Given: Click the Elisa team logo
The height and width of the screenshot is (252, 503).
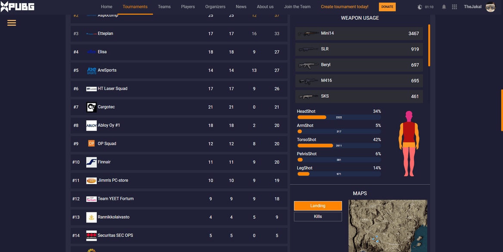Looking at the screenshot, I should [x=91, y=52].
